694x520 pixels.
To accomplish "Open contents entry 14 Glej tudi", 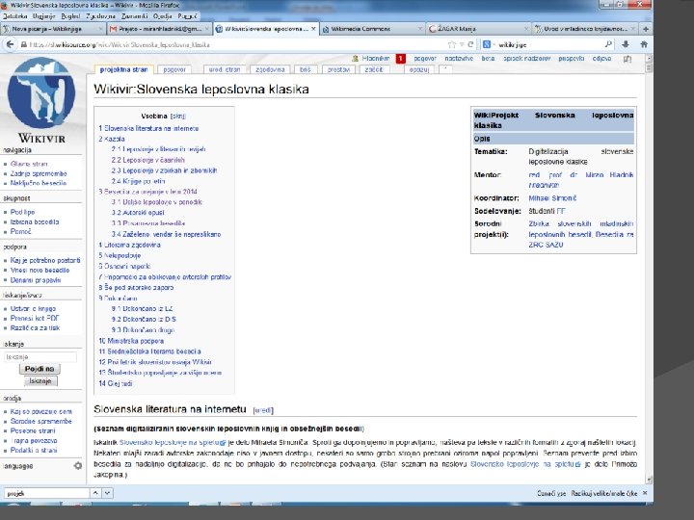I will click(116, 383).
